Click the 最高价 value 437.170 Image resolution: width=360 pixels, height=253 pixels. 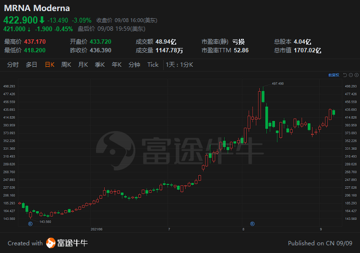click(35, 42)
